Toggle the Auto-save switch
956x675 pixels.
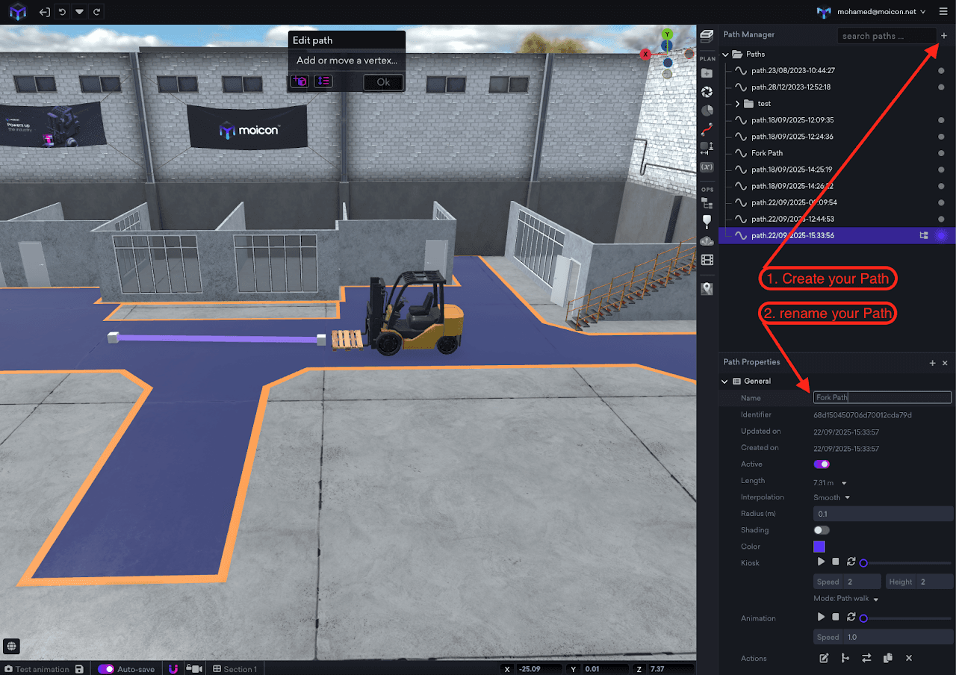pos(106,669)
